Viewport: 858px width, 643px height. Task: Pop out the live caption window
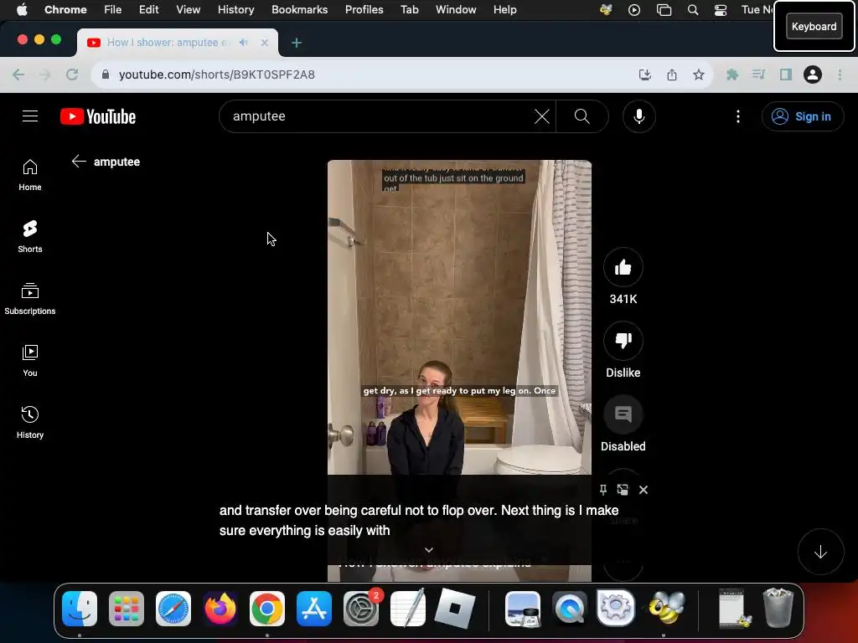point(623,489)
